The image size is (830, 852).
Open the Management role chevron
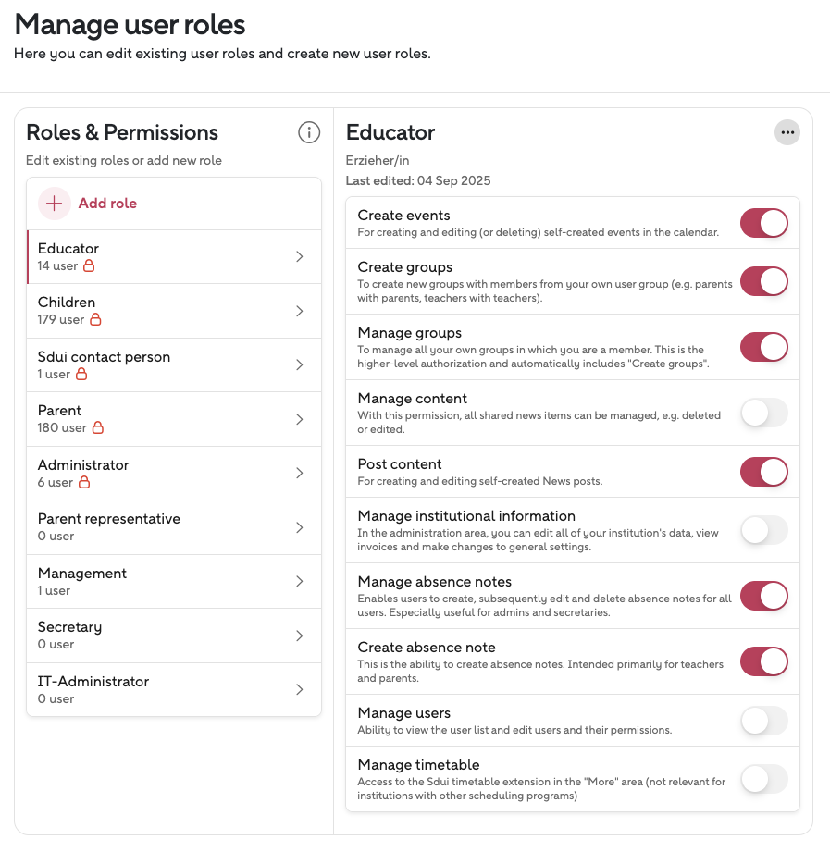(x=299, y=581)
